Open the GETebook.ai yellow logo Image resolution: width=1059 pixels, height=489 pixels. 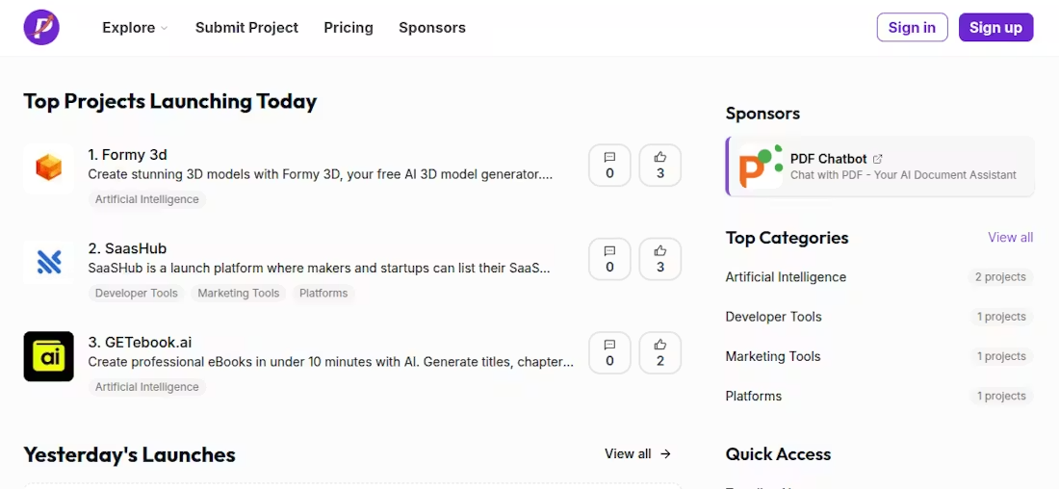(49, 356)
